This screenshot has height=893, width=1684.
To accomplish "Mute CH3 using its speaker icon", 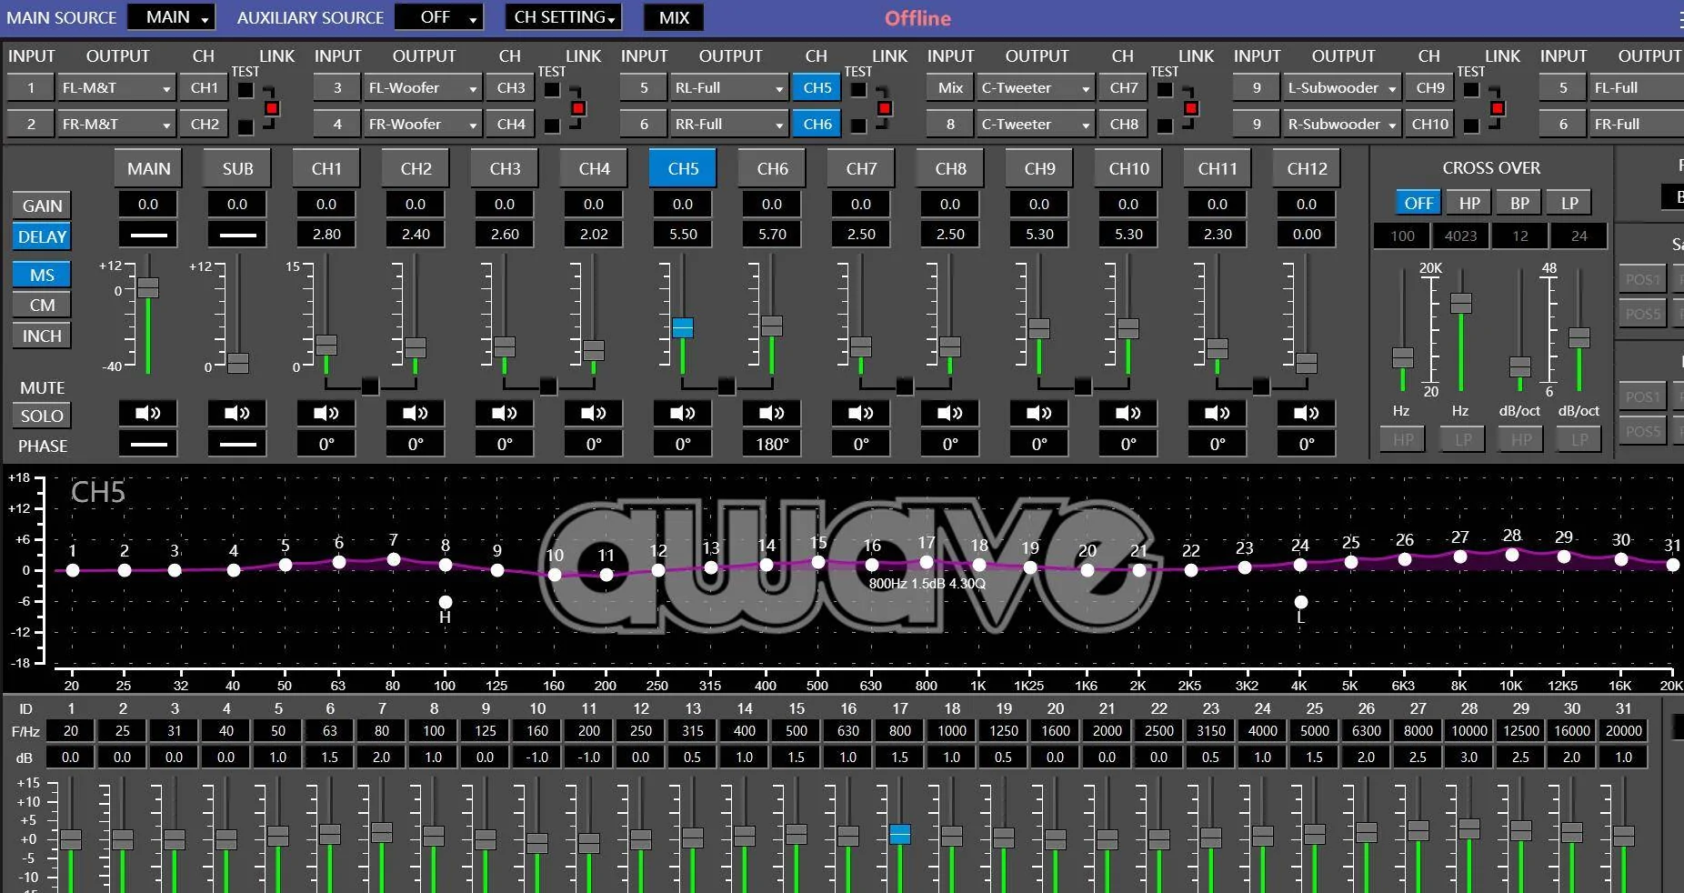I will click(x=505, y=414).
